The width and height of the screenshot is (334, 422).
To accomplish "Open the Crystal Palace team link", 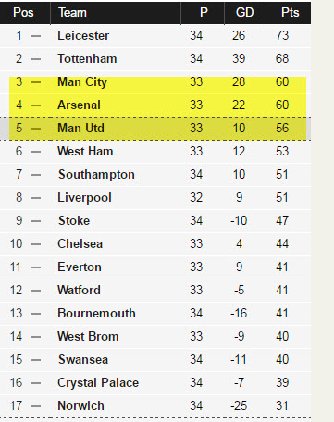I will pos(98,382).
